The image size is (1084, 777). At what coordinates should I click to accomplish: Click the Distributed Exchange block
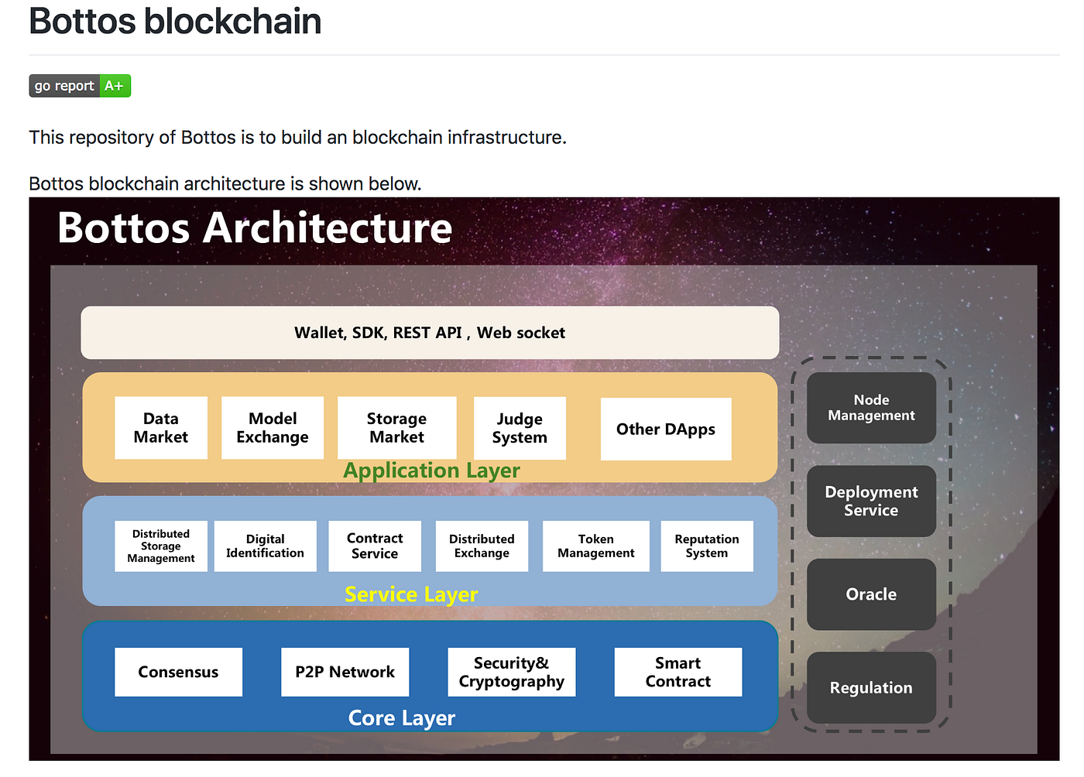point(482,546)
